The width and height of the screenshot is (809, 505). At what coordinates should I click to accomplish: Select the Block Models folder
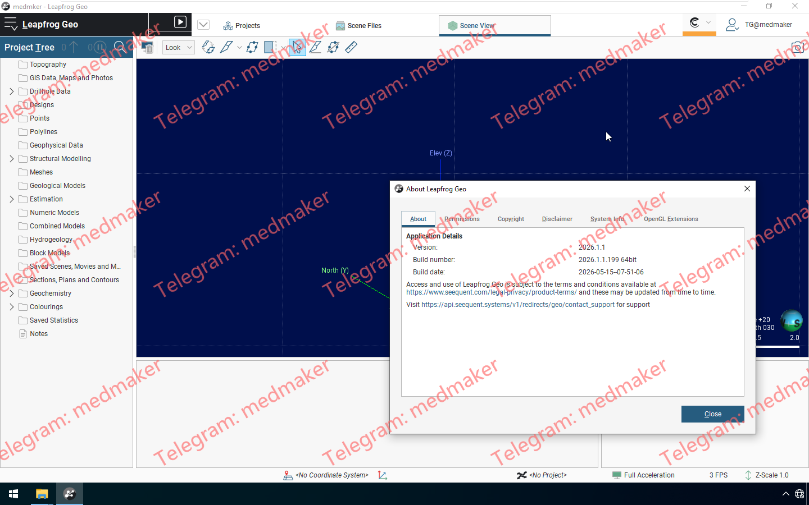pos(49,253)
